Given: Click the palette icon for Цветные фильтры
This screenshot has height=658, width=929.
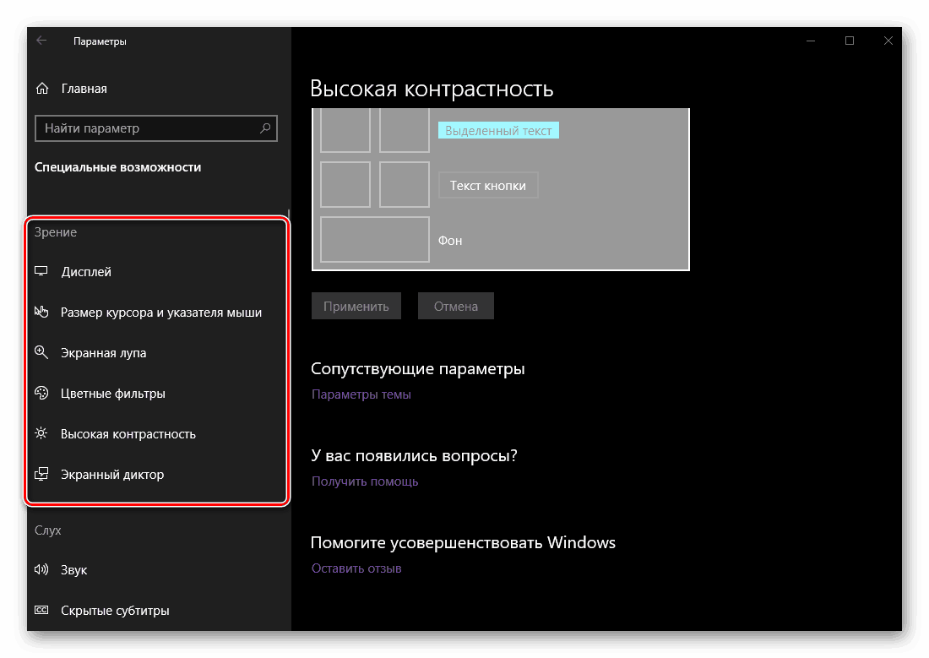Looking at the screenshot, I should [41, 393].
